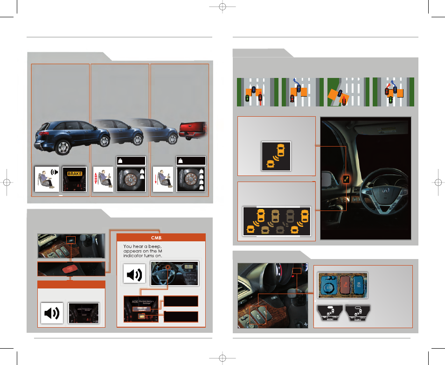Click the speaker icon in lower-left panel
Viewport: 445px width, 365px height.
point(52,312)
